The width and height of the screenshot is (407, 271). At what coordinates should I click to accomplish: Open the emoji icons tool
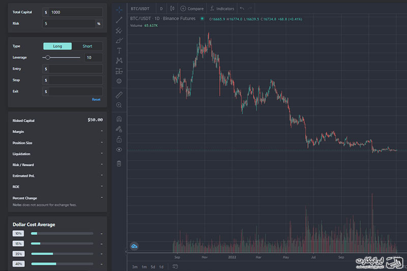(x=119, y=81)
